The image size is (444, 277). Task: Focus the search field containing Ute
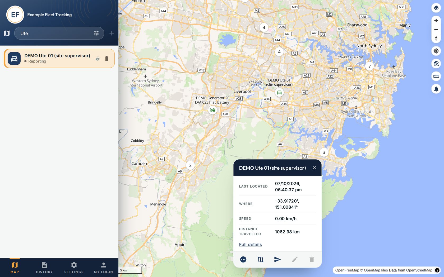(x=59, y=33)
